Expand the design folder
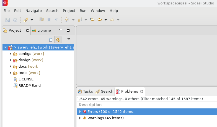 (x=11, y=60)
